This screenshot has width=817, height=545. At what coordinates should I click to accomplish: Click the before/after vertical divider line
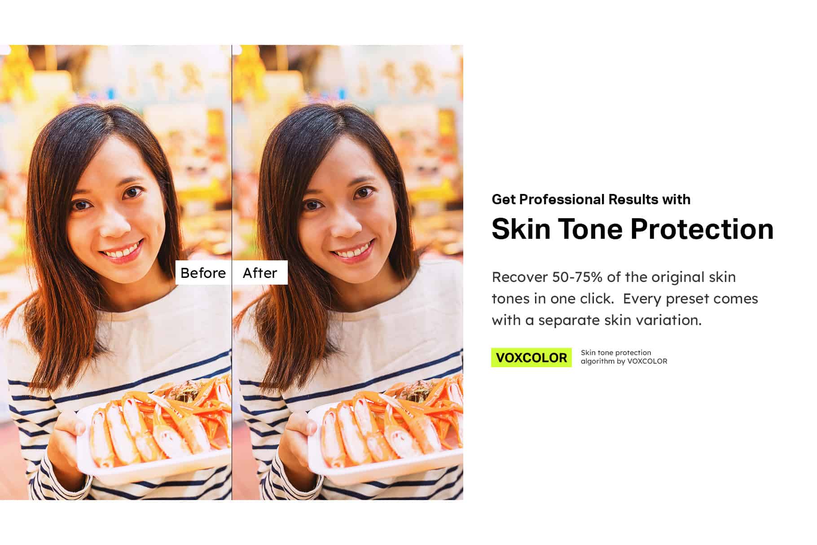[232, 272]
